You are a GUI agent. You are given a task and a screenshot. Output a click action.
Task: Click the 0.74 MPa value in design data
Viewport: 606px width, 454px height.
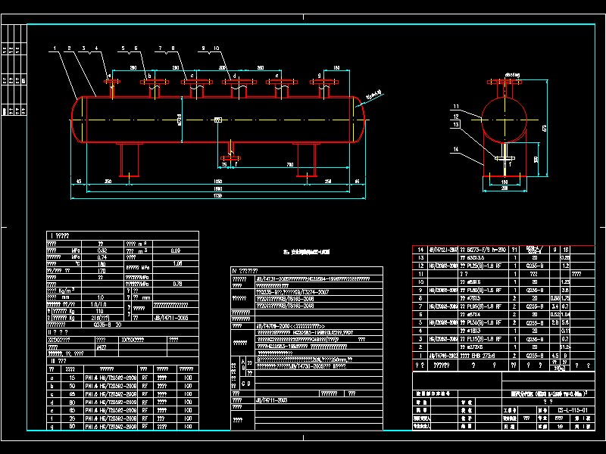[x=102, y=257]
